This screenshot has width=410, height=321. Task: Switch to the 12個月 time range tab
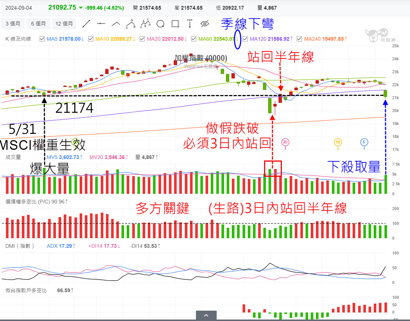(63, 23)
